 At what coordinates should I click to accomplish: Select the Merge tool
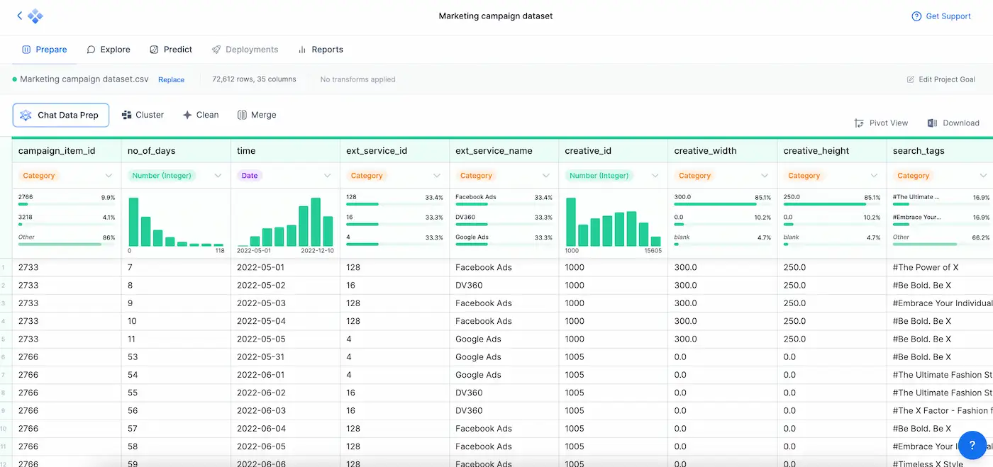coord(256,115)
